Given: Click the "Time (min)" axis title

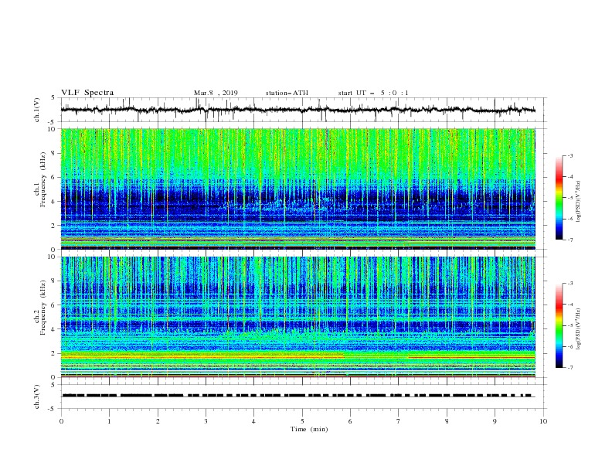Looking at the screenshot, I should pos(309,429).
